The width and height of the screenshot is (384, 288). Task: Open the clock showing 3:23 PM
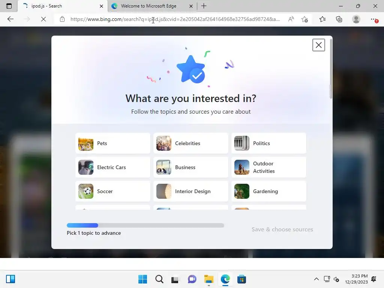356,279
